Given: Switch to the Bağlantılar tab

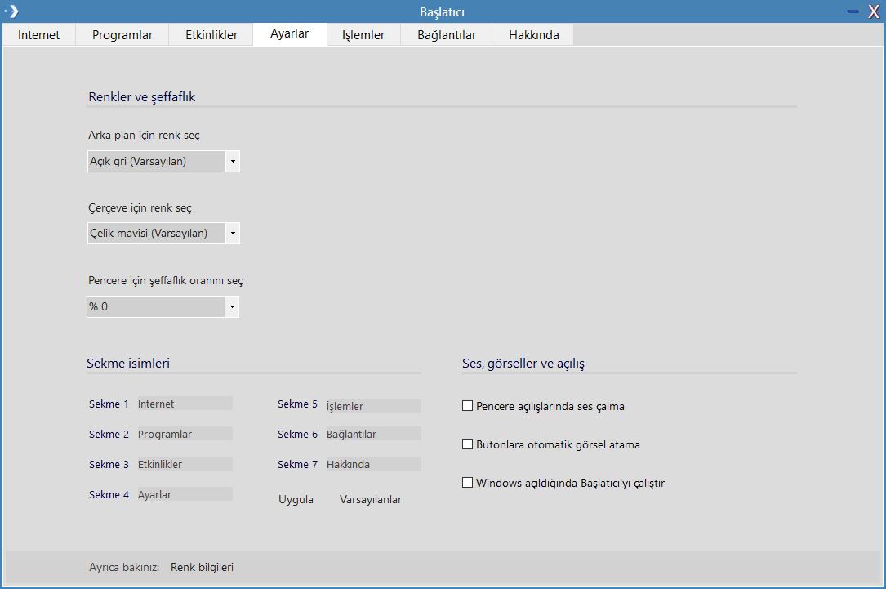Looking at the screenshot, I should tap(447, 35).
